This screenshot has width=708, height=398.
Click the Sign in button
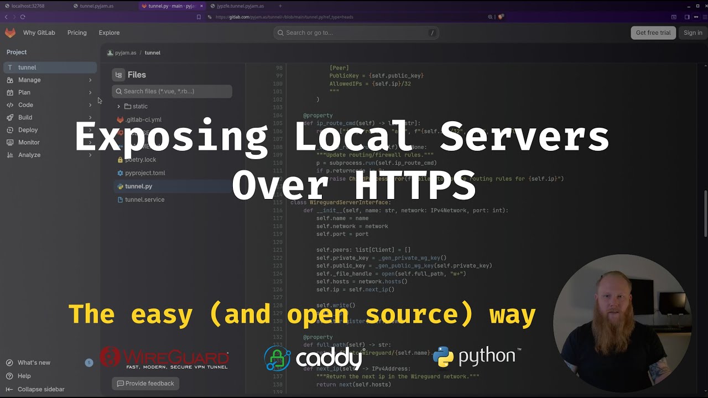693,33
